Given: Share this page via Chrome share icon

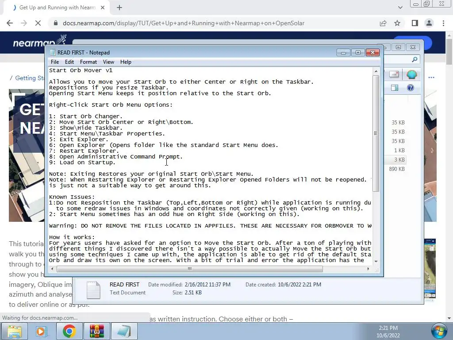Looking at the screenshot, I should [383, 23].
